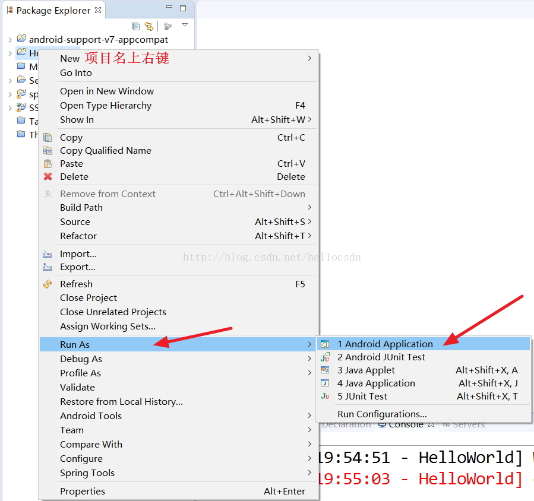The height and width of the screenshot is (501, 534).
Task: Open the Source submenu
Action: tap(179, 222)
